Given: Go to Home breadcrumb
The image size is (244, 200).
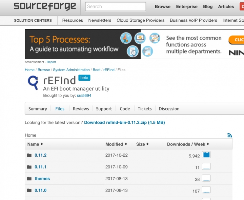Looking at the screenshot, I should coord(29,70).
